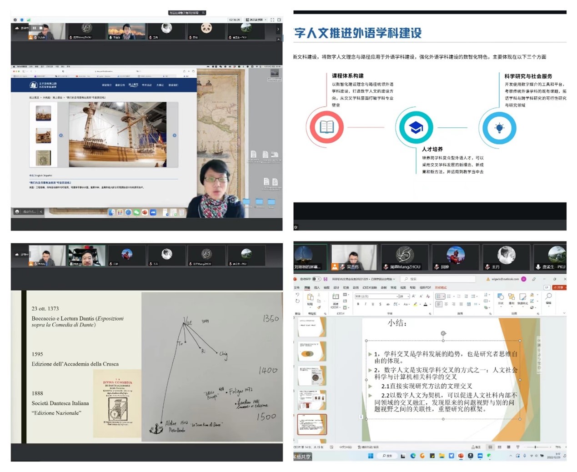The height and width of the screenshot is (472, 577).
Task: Toggle bullet list formatting button
Action: pyautogui.click(x=439, y=296)
